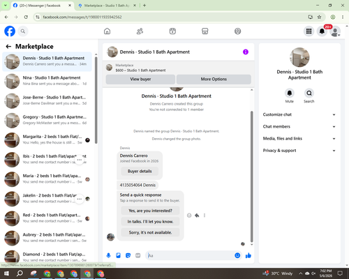
Task: Open Buyer details for Dennis Carrero
Action: (x=140, y=172)
